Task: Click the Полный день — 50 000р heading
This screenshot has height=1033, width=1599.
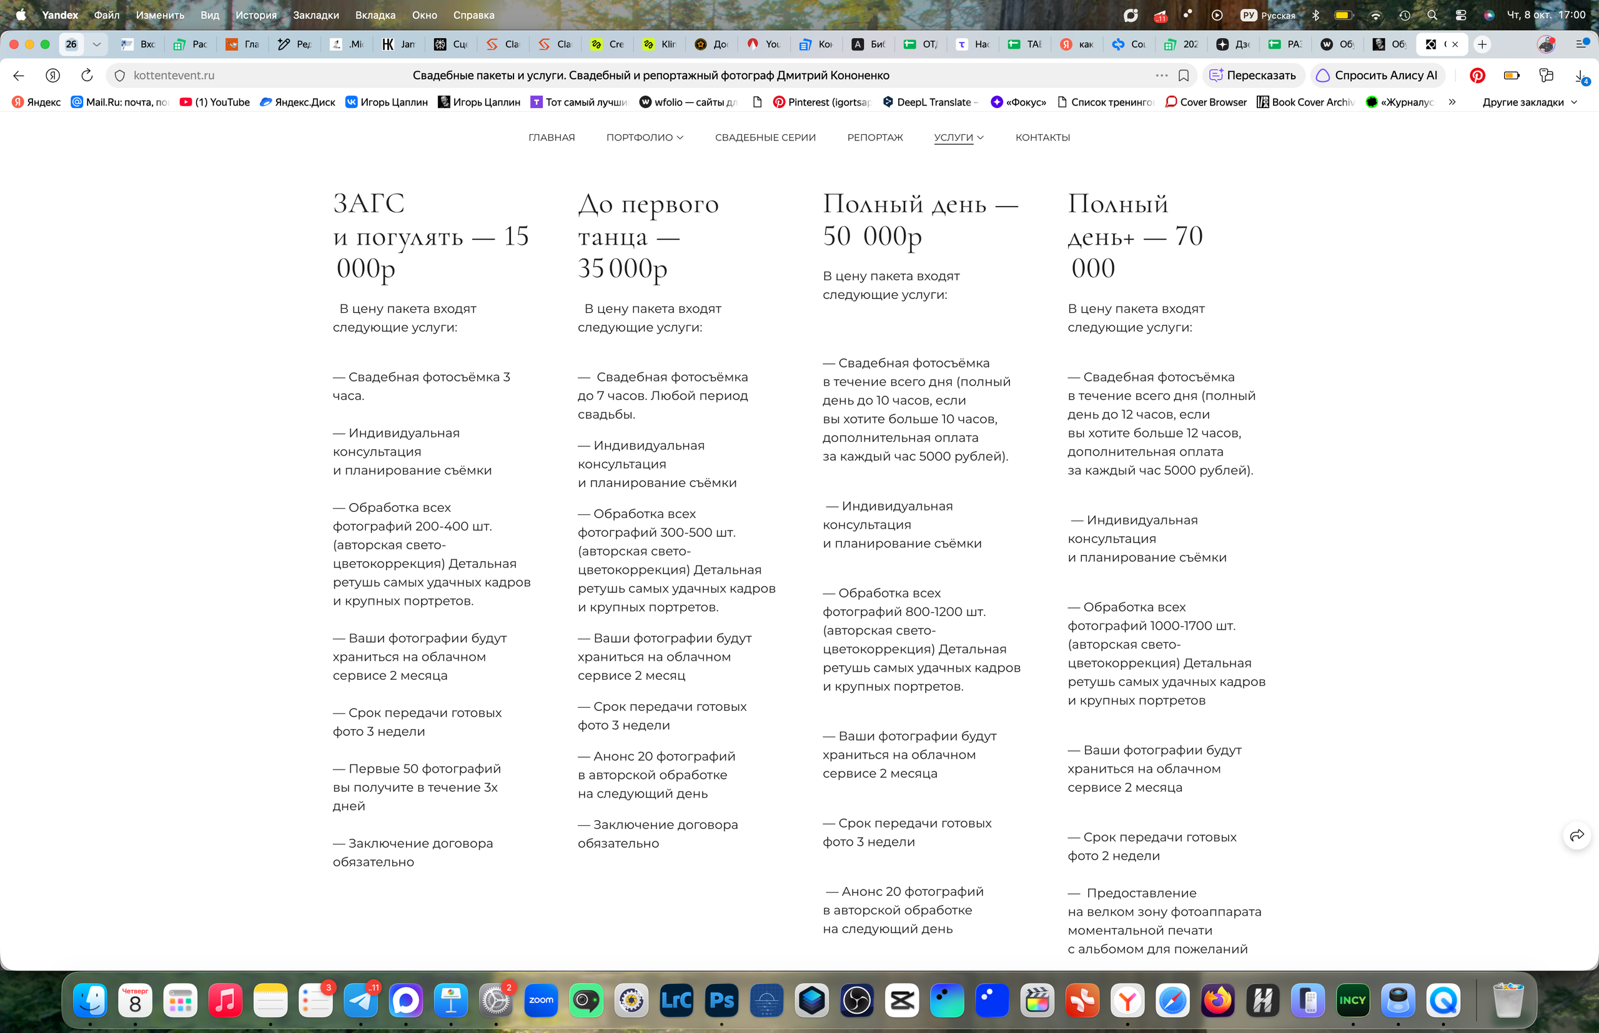Action: point(920,219)
